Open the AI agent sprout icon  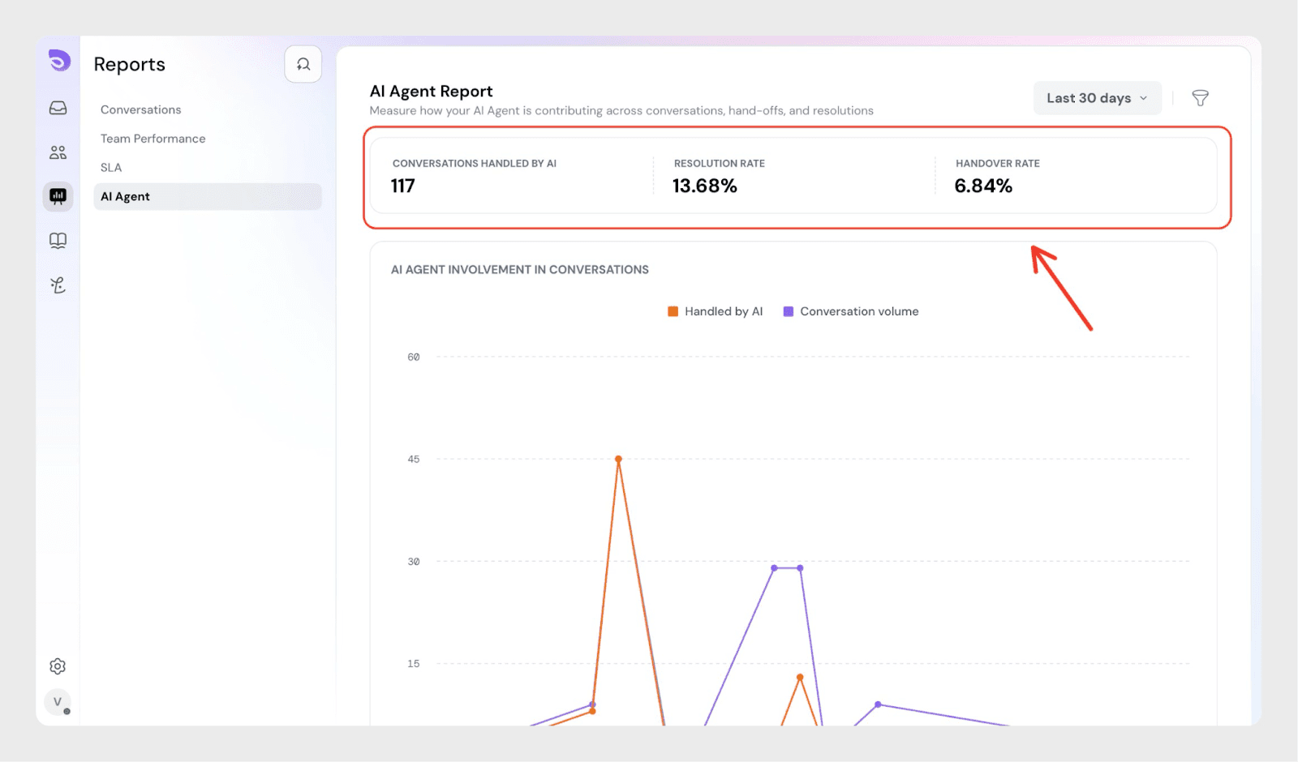click(58, 285)
